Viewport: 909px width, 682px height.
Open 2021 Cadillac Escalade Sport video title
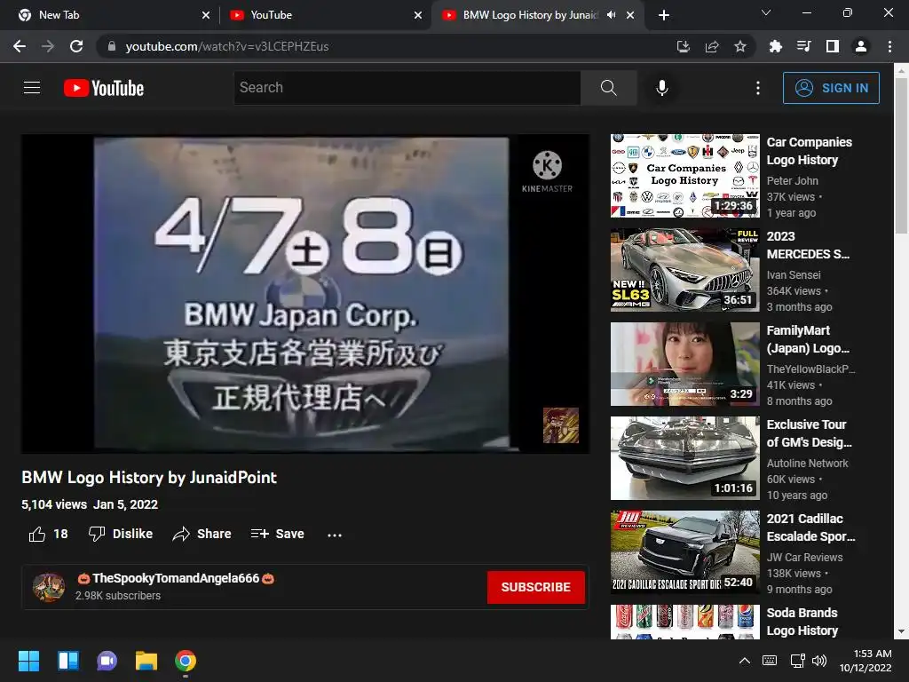coord(810,527)
